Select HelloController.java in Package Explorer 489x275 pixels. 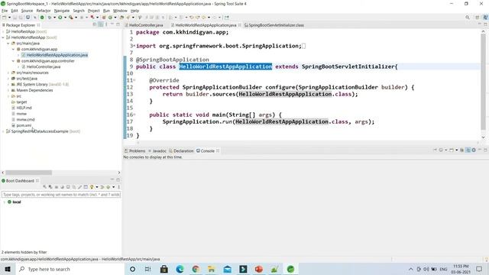44,66
